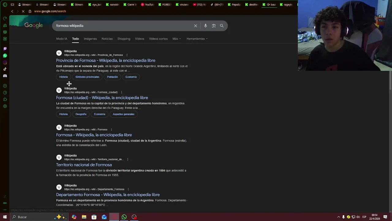Image resolution: width=392 pixels, height=221 pixels.
Task: Open WhatsApp from the taskbar
Action: coord(124,217)
